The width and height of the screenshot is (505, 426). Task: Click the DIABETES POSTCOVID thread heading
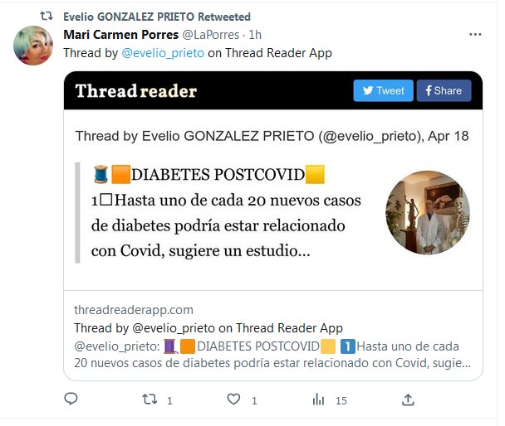[218, 174]
